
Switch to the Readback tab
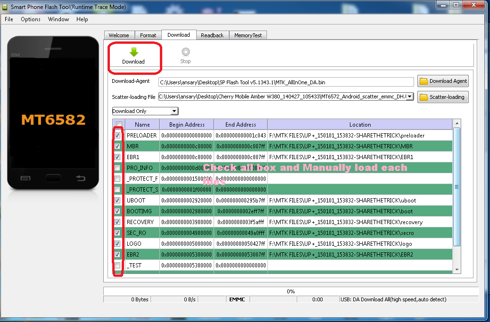tap(212, 35)
